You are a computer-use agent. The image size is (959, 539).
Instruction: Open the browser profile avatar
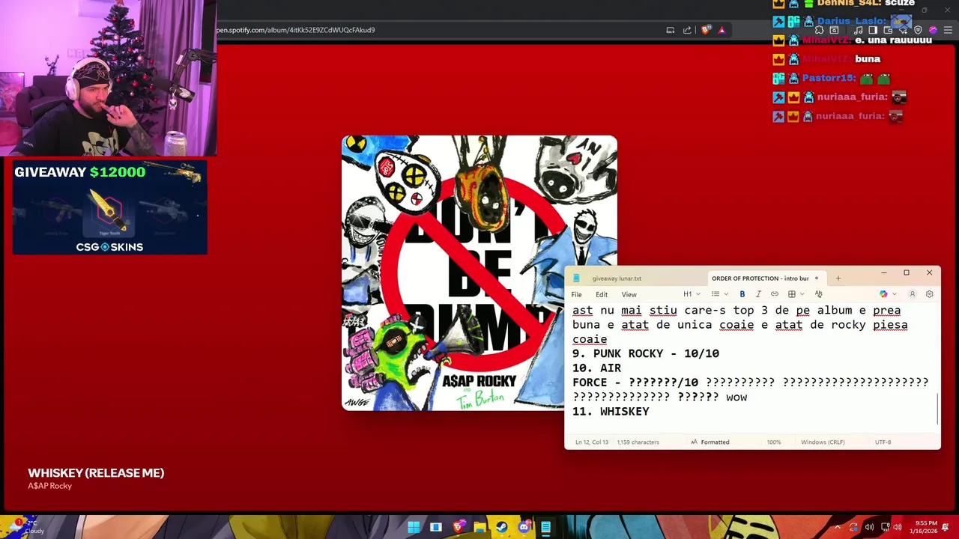(x=933, y=30)
